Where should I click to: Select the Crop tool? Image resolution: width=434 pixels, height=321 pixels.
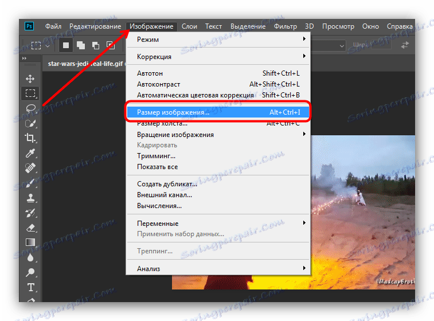click(30, 138)
